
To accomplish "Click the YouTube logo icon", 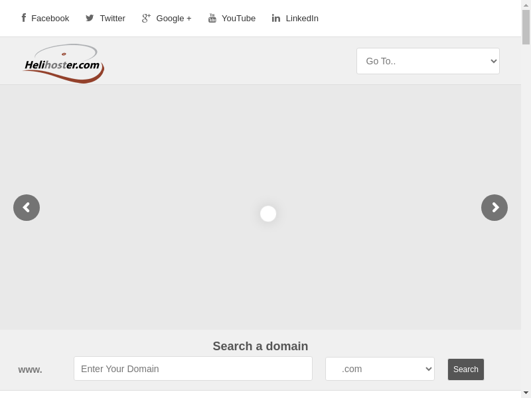I will 212,18.
